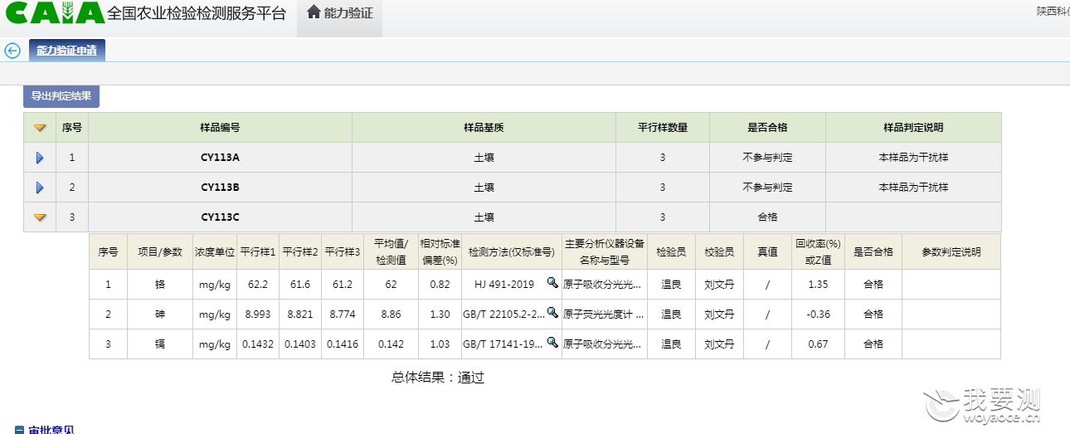Click 导出判定结果 button
This screenshot has height=434, width=1070.
(61, 96)
